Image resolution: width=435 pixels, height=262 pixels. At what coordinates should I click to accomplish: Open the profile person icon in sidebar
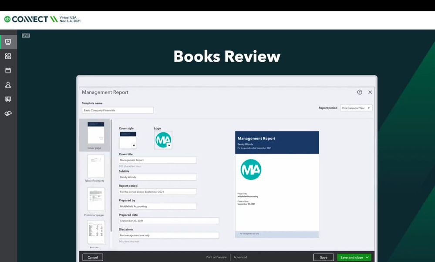point(8,85)
